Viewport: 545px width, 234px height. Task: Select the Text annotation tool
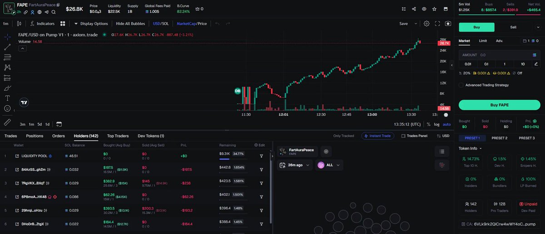[x=8, y=98]
